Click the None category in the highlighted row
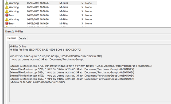This screenshot has width=171, height=104. (88, 3)
